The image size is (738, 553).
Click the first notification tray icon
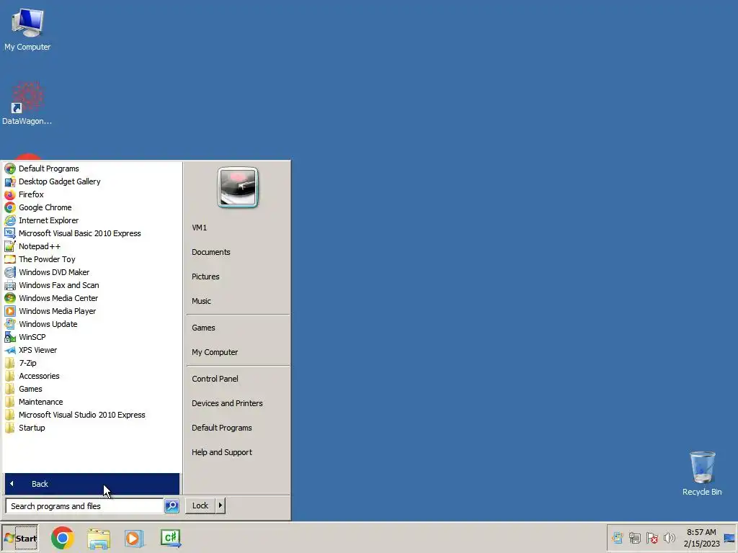point(617,537)
